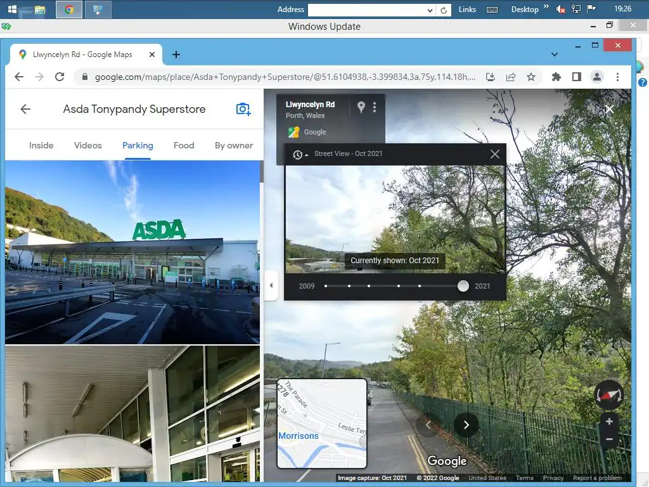Close the Street View history panel
Image resolution: width=649 pixels, height=487 pixels.
point(494,154)
